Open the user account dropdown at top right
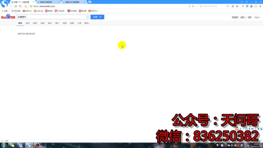This screenshot has height=148, width=263. click(x=257, y=17)
